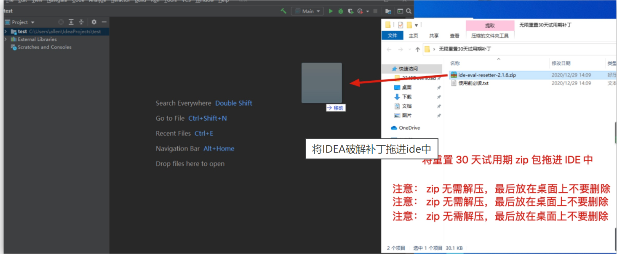Viewport: 617px width, 254px height.
Task: Click Explorer address bar path field
Action: 519,49
